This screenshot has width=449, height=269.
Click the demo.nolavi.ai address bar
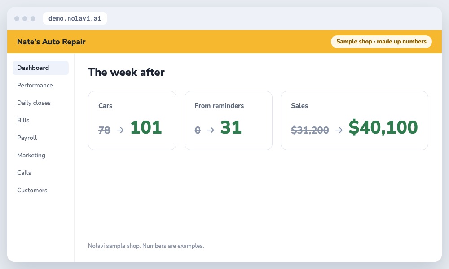75,18
